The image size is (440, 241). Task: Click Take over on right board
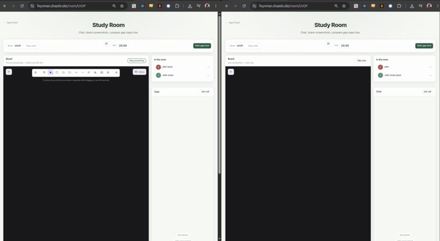coord(361,61)
